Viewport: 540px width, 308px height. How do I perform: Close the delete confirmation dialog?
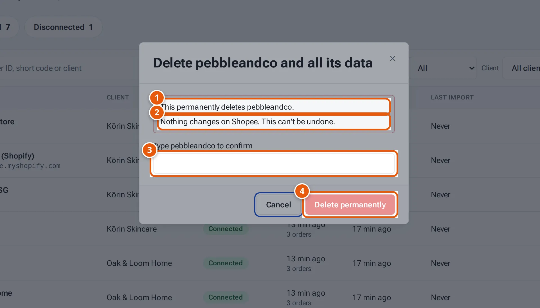coord(392,58)
